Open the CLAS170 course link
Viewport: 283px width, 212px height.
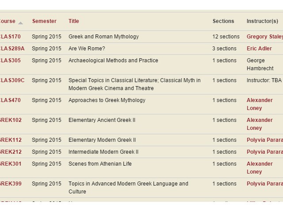(10, 37)
